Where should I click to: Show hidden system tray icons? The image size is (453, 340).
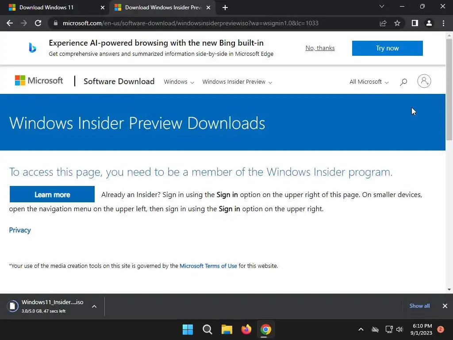pyautogui.click(x=361, y=329)
